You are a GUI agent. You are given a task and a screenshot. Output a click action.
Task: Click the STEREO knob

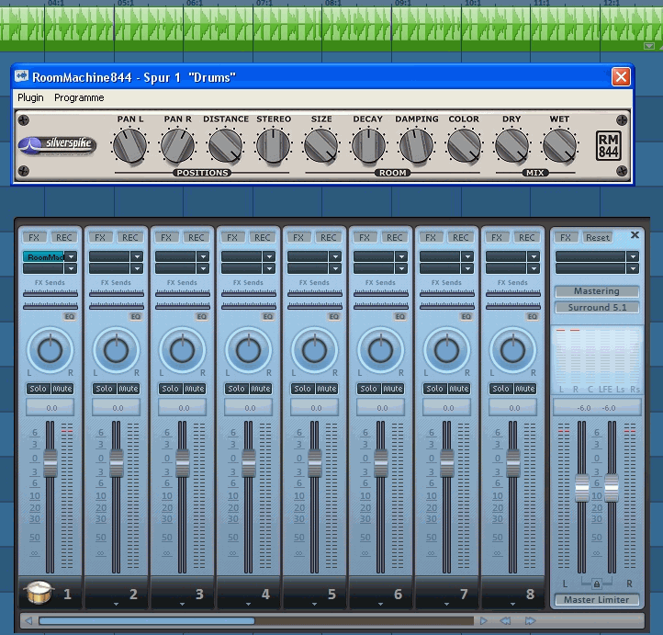pos(273,146)
